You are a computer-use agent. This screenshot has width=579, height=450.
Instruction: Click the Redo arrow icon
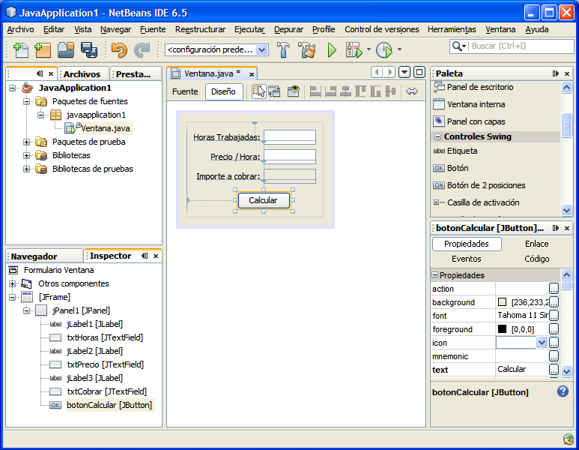[142, 50]
